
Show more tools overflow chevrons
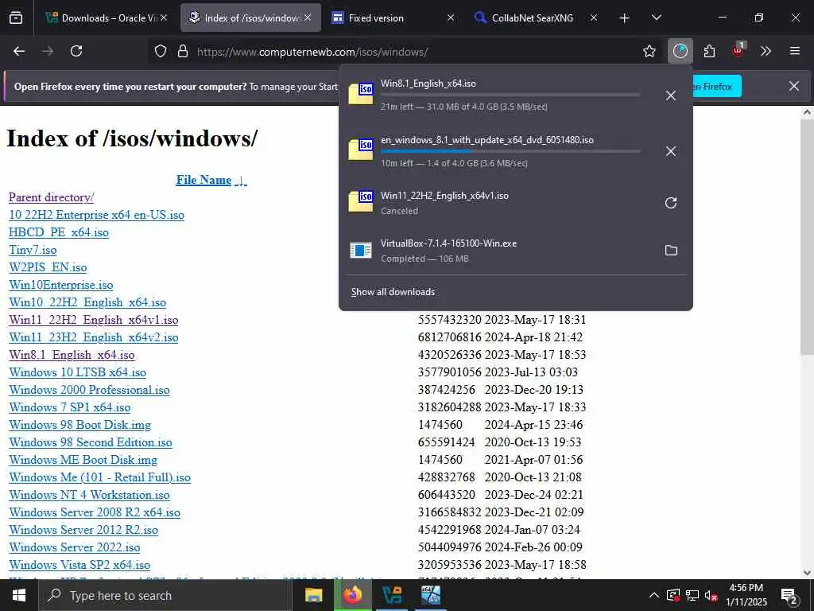[x=766, y=51]
